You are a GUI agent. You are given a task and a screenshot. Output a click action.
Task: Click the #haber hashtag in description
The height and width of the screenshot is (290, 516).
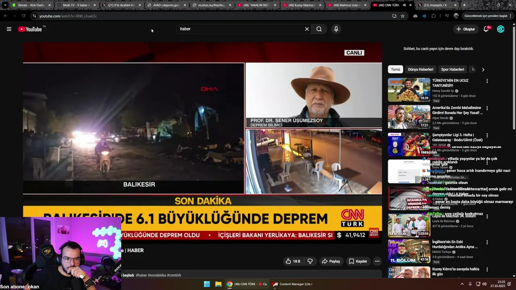(141, 275)
